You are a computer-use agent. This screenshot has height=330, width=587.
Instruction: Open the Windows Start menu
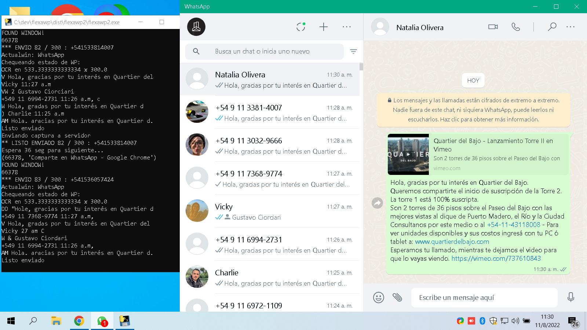(11, 321)
